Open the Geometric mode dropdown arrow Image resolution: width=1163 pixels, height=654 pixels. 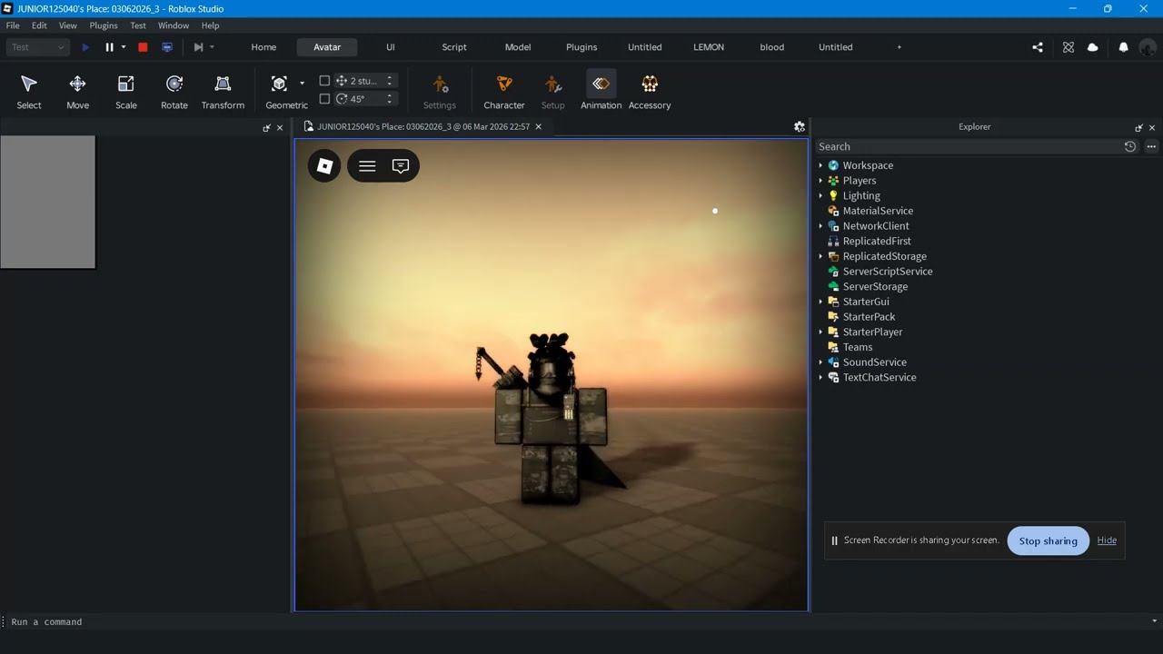302,84
